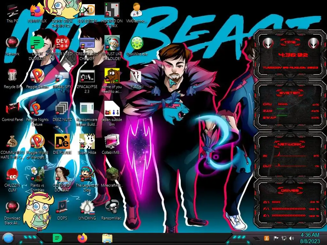The height and width of the screenshot is (245, 327).
Task: Open the This PC desktop icon
Action: (x=12, y=11)
